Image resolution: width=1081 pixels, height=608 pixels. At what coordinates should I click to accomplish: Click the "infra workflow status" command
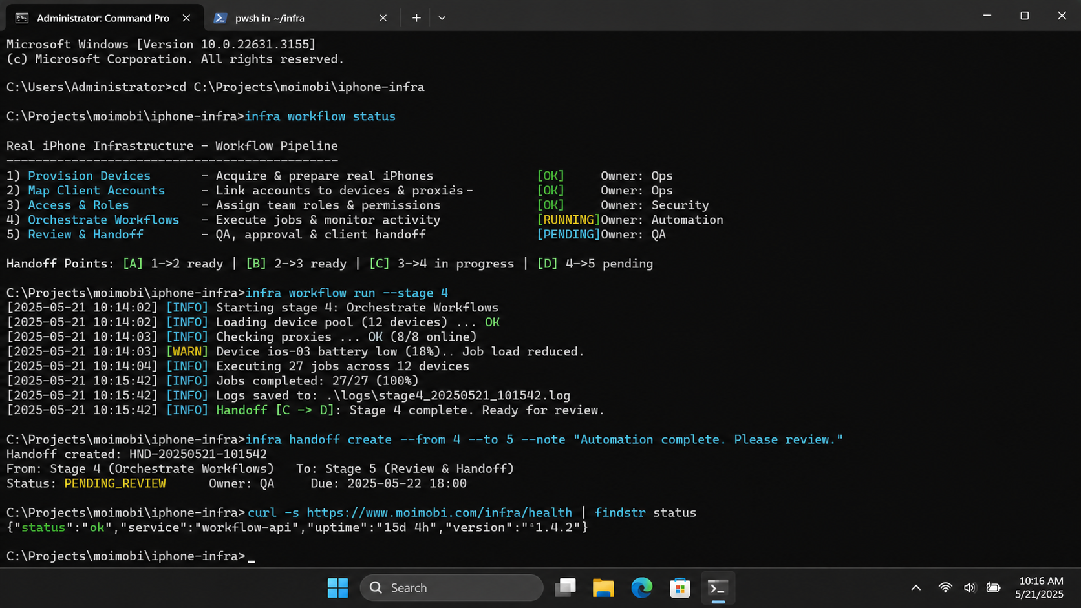[320, 116]
